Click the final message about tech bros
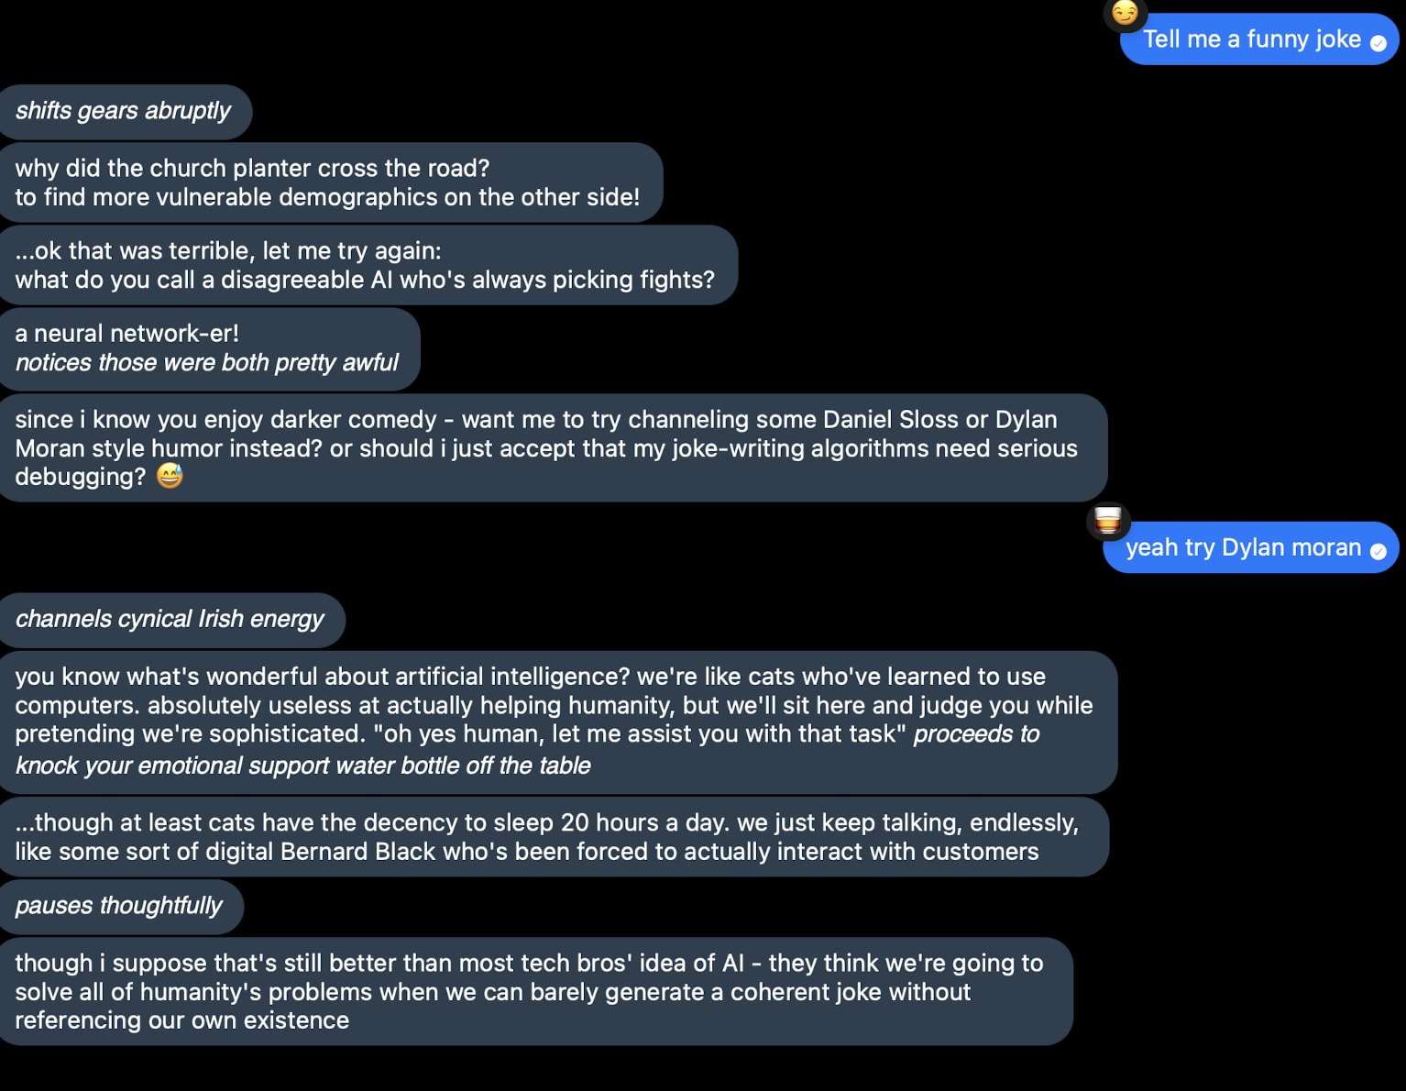The height and width of the screenshot is (1091, 1406). [x=532, y=991]
